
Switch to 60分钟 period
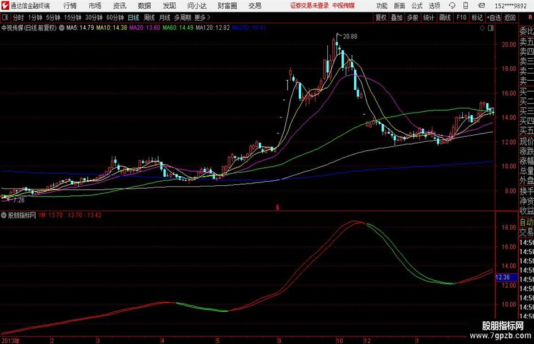click(115, 18)
